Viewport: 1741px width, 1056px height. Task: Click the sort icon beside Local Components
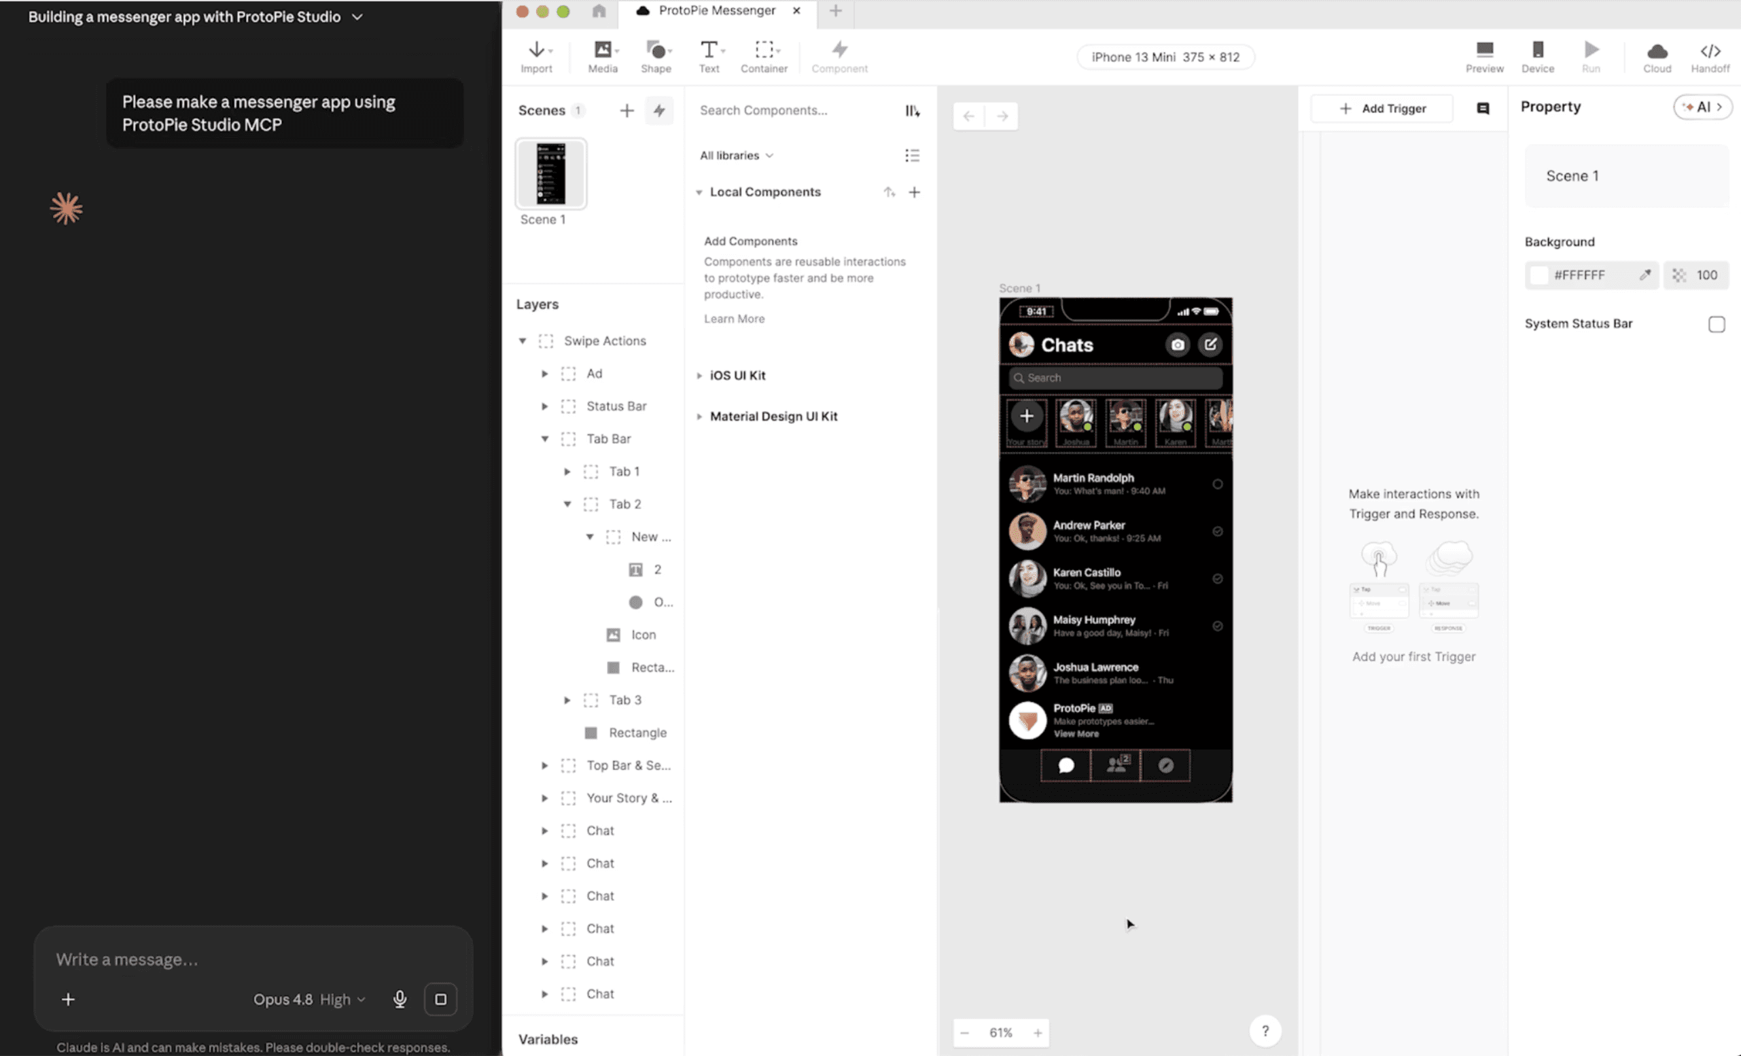(890, 192)
